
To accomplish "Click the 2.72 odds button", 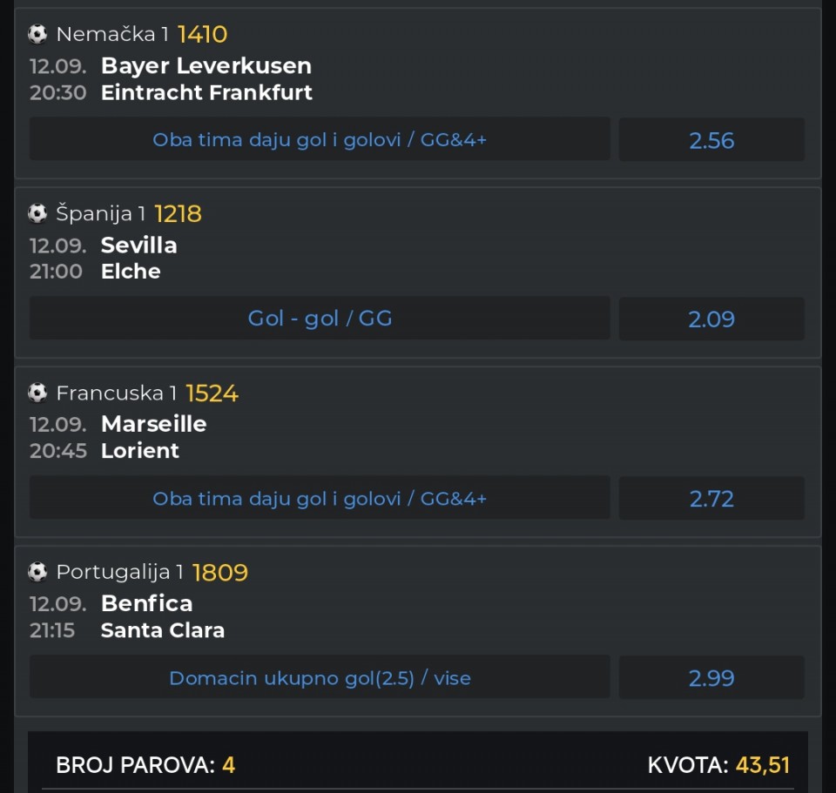I will pos(711,499).
